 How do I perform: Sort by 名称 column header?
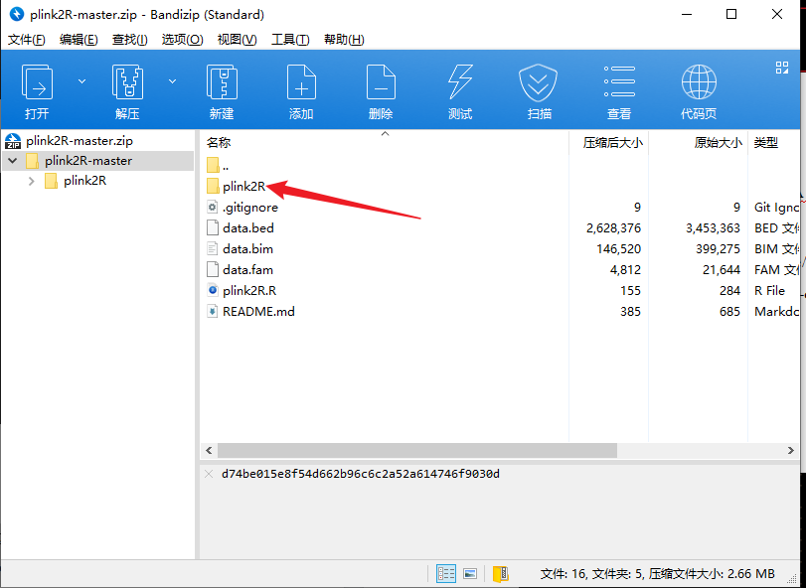pos(219,143)
